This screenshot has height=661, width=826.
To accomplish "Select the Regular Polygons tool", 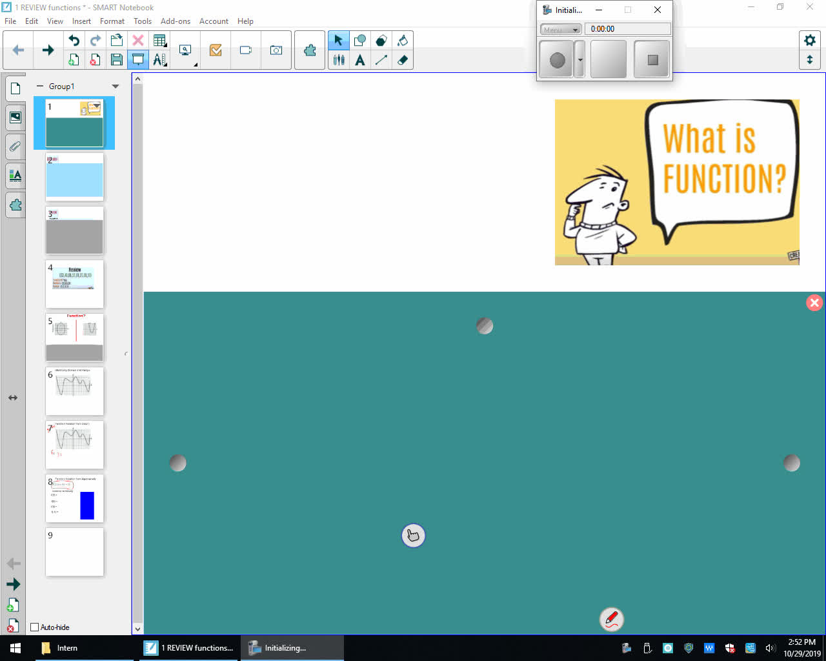I will (x=381, y=40).
